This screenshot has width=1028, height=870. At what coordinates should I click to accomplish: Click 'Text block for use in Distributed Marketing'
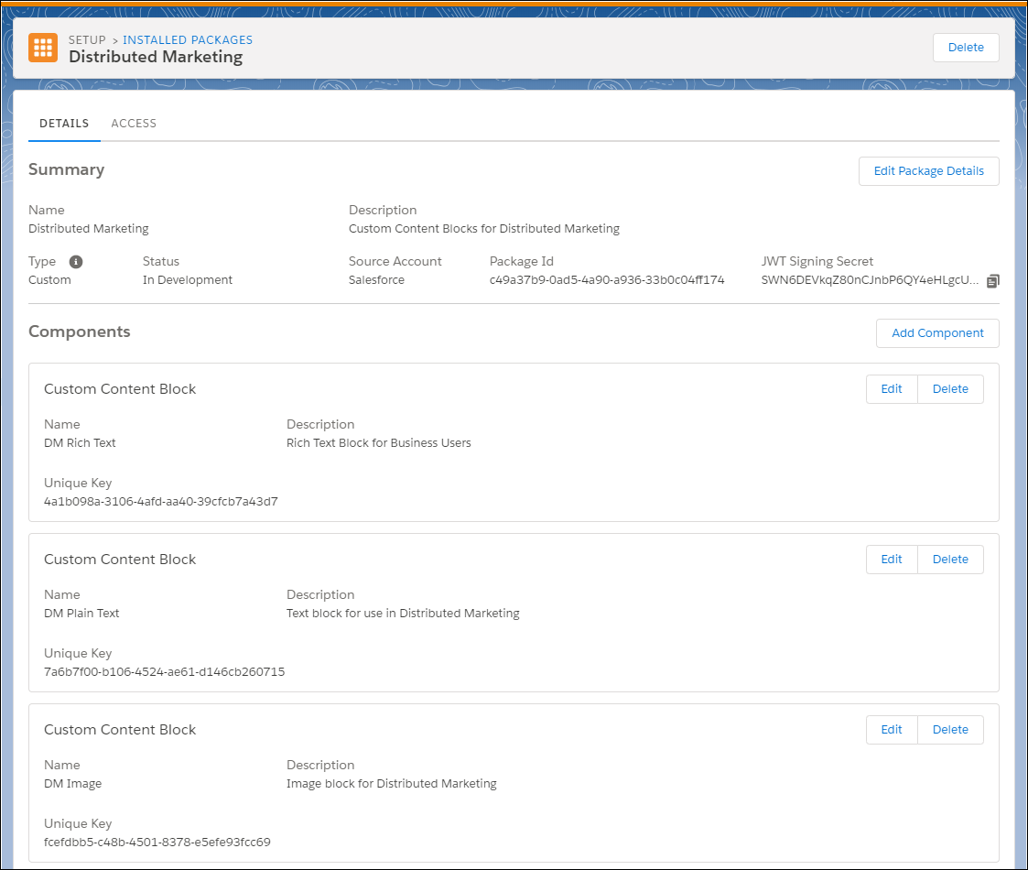click(403, 614)
